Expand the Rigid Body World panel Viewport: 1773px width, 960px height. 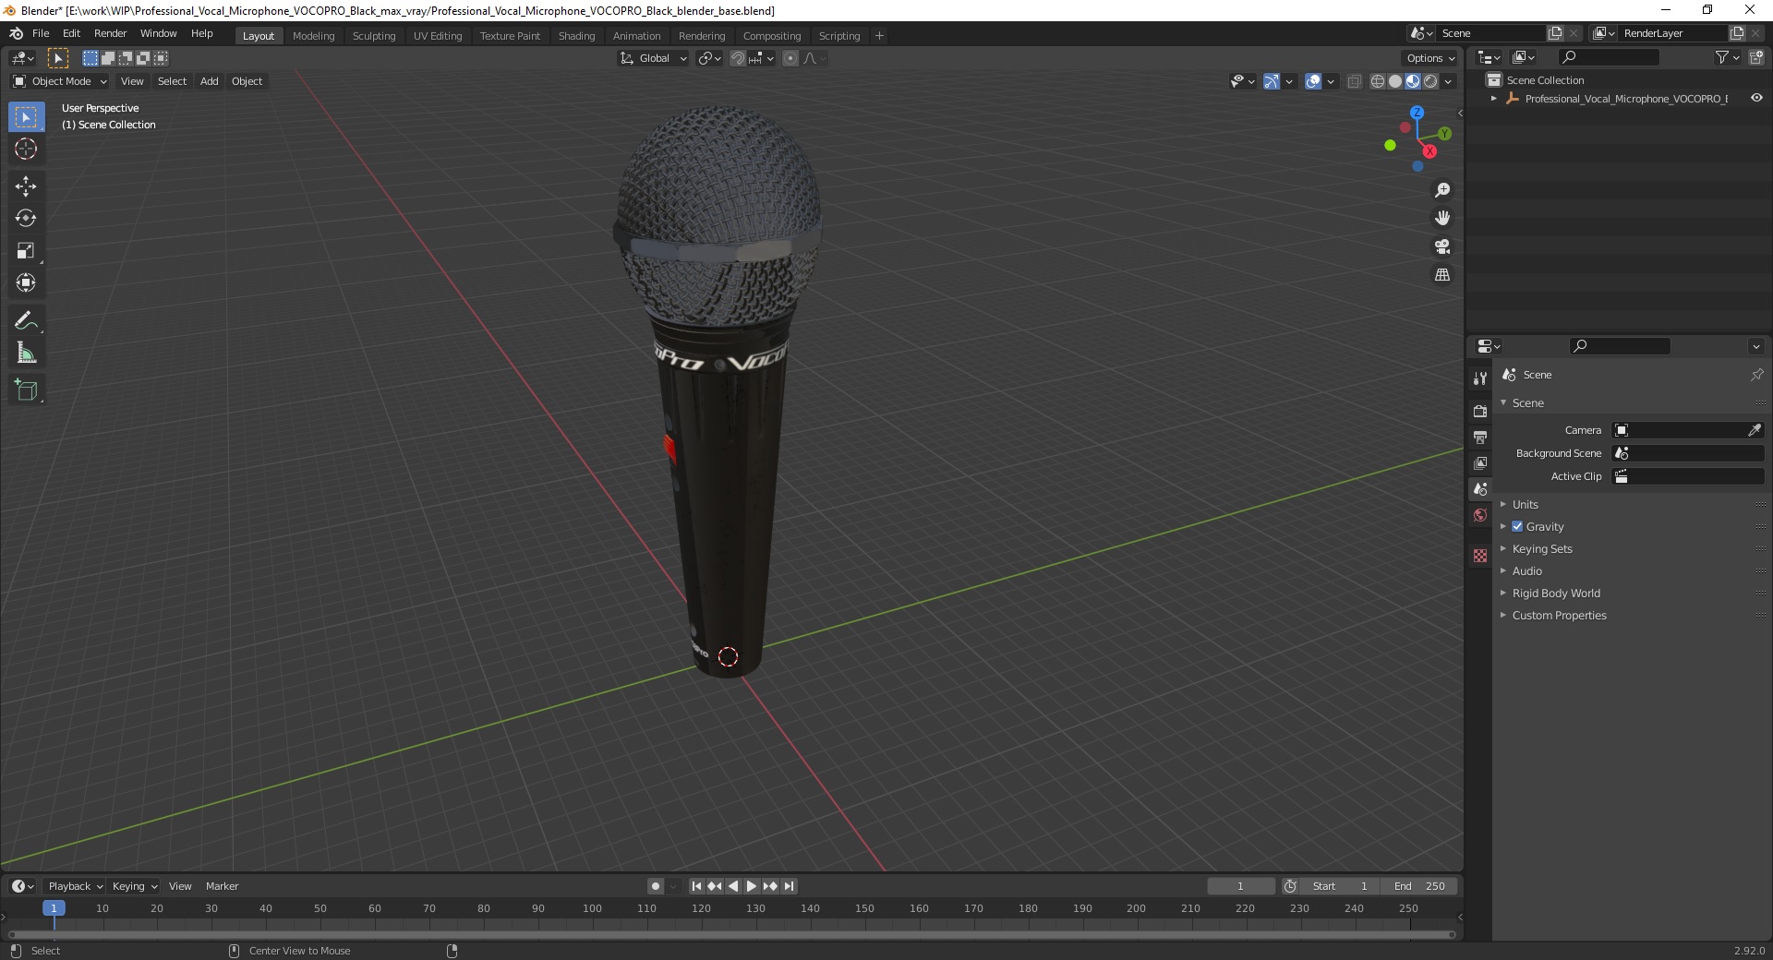click(1556, 593)
